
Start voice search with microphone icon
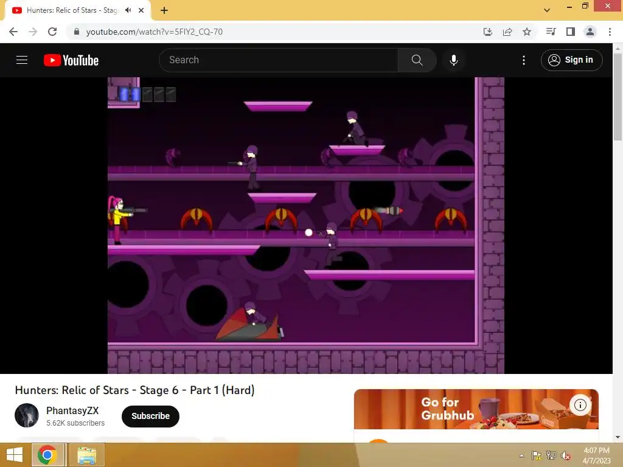coord(454,60)
